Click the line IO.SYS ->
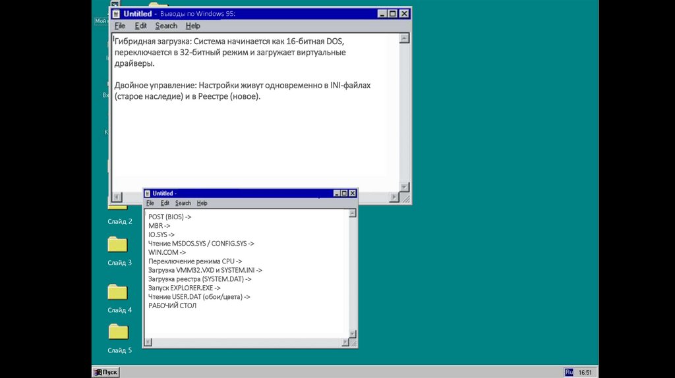 tap(161, 235)
